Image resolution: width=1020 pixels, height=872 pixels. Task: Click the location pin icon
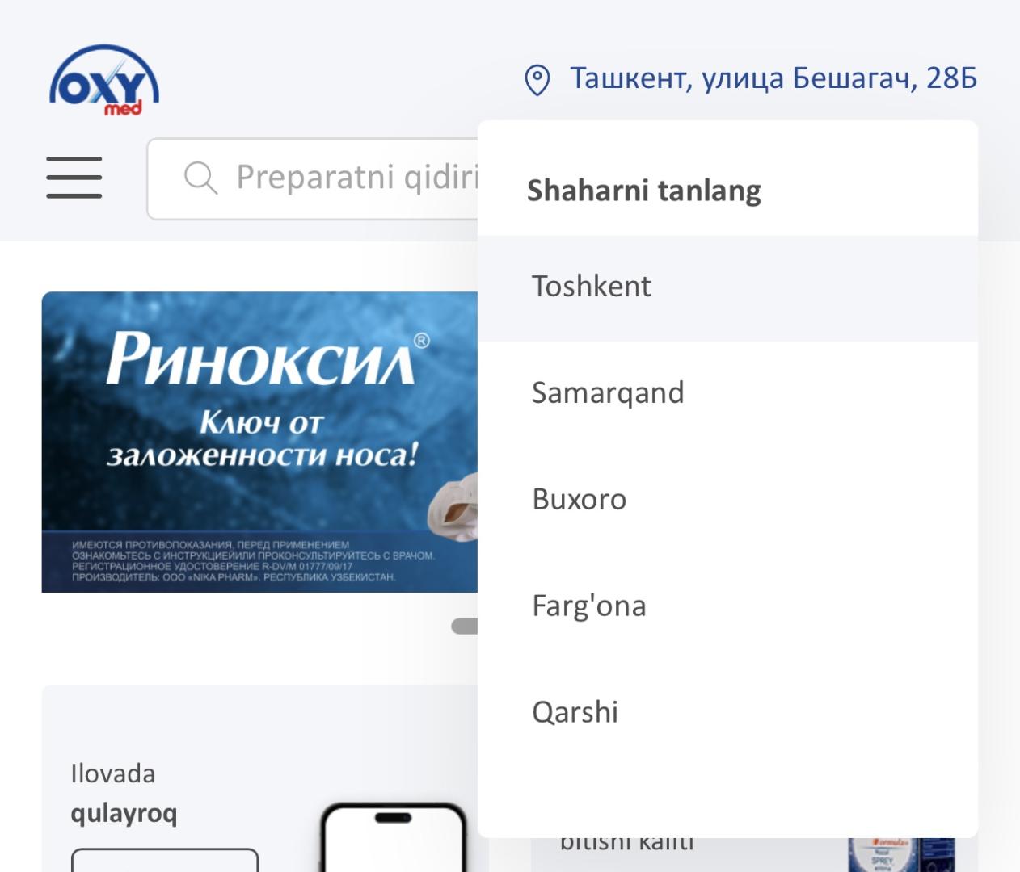[537, 80]
